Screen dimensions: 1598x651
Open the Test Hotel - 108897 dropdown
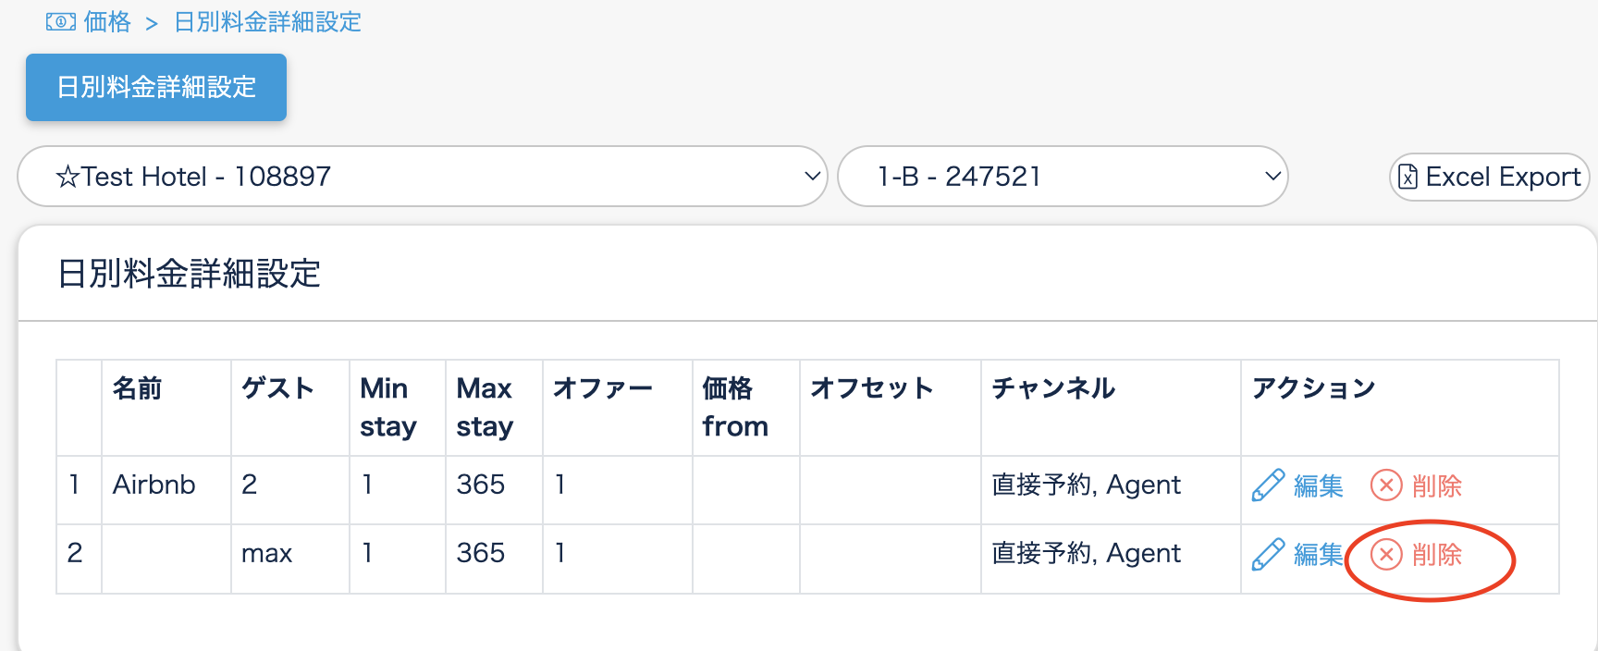click(x=422, y=176)
